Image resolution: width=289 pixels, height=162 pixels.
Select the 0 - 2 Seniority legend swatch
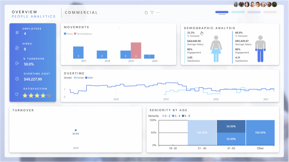click(x=163, y=116)
